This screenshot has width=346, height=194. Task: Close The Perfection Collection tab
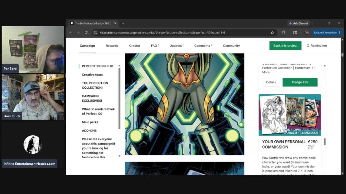point(115,23)
